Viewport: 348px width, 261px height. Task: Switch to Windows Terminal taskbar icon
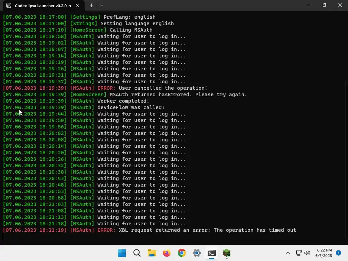click(x=211, y=253)
